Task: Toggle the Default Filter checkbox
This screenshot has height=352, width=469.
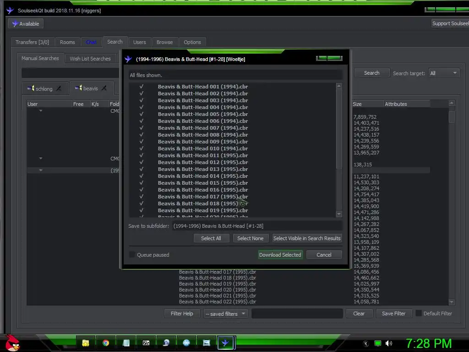Action: pyautogui.click(x=419, y=313)
